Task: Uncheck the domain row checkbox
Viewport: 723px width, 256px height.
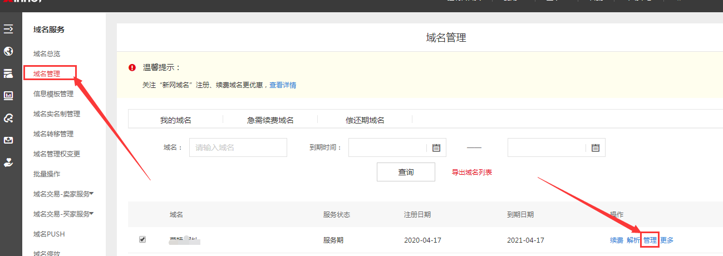Action: click(142, 239)
